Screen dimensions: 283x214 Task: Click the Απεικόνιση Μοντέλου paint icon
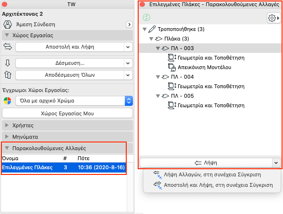tap(172, 67)
